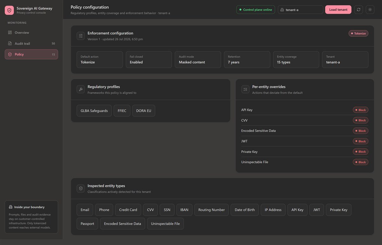382x245 pixels.
Task: Click the Routing Number entity chip
Action: 211,210
